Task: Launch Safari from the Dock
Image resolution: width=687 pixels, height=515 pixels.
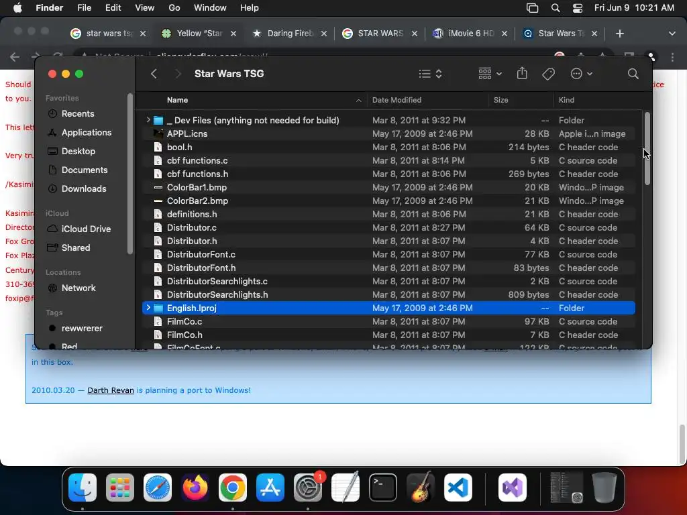Action: tap(158, 488)
